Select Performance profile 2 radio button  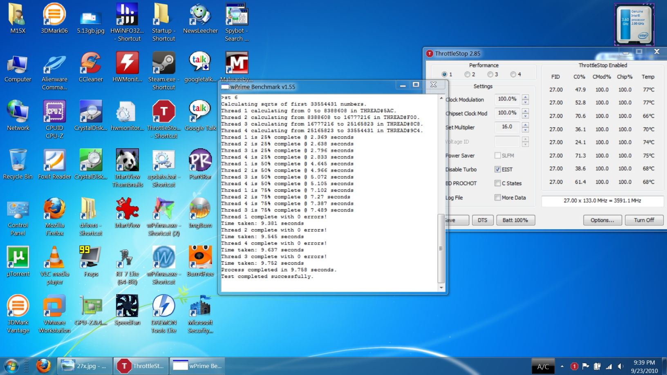point(467,74)
